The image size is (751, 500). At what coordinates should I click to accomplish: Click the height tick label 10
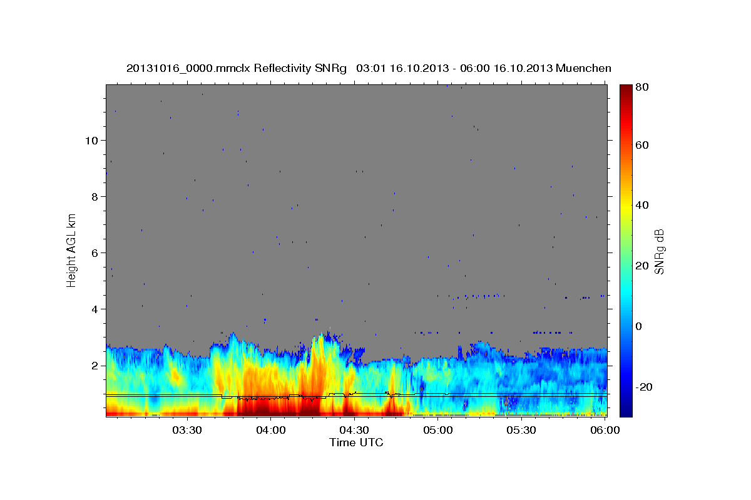click(91, 140)
